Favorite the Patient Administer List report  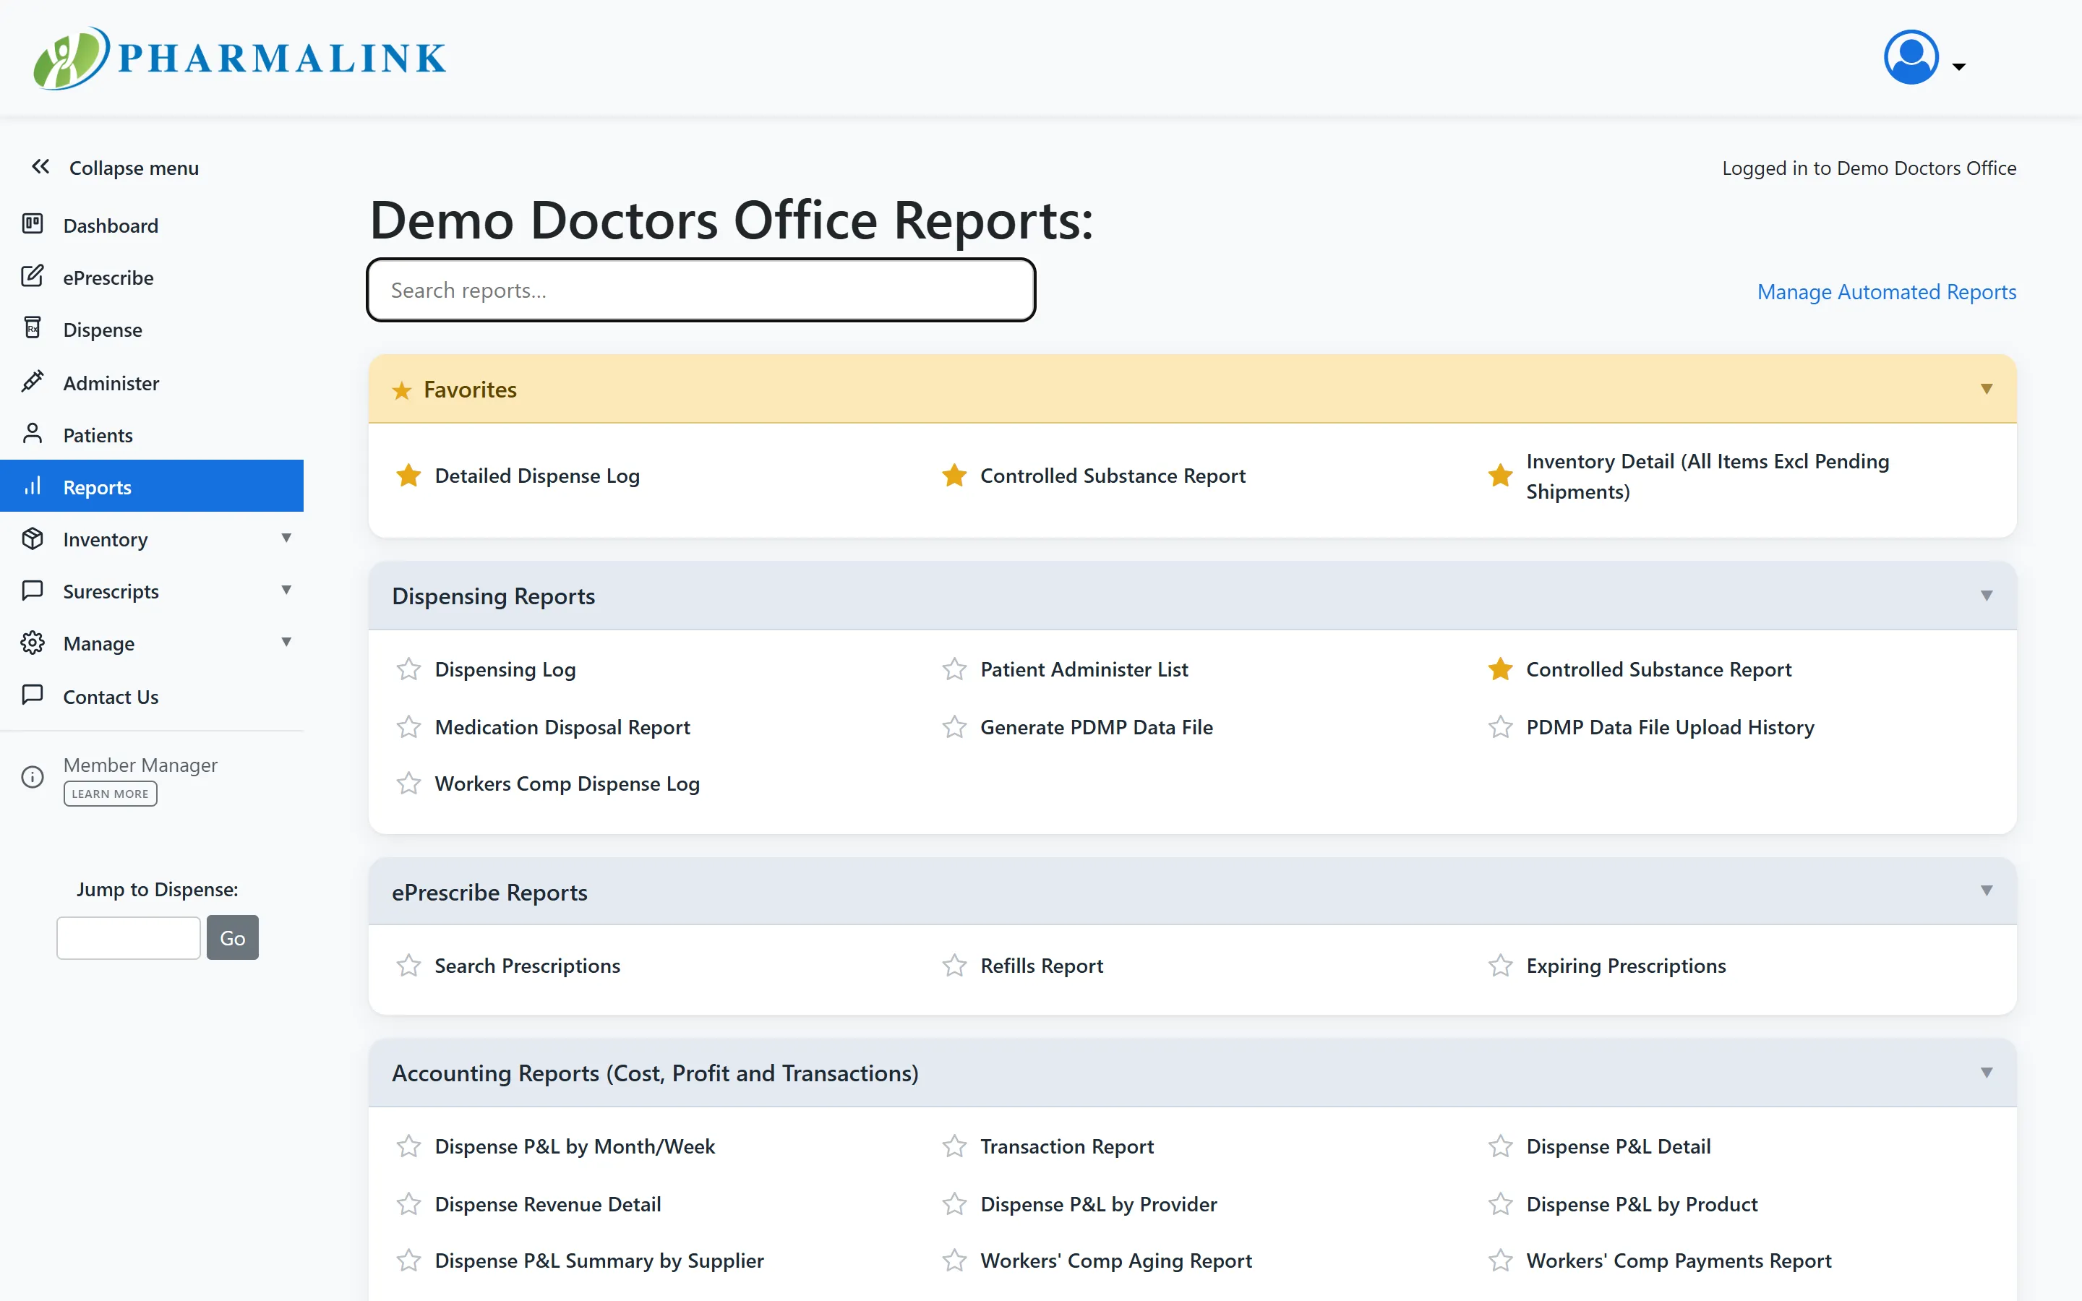pos(954,669)
